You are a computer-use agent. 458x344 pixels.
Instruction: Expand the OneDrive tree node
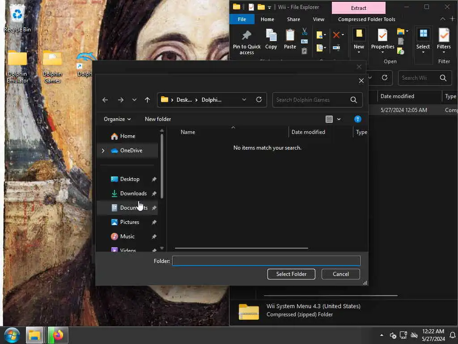[x=103, y=150]
